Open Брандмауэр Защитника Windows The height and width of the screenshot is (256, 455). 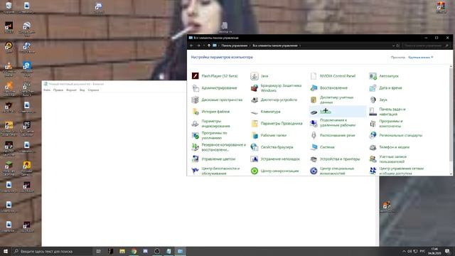[277, 88]
